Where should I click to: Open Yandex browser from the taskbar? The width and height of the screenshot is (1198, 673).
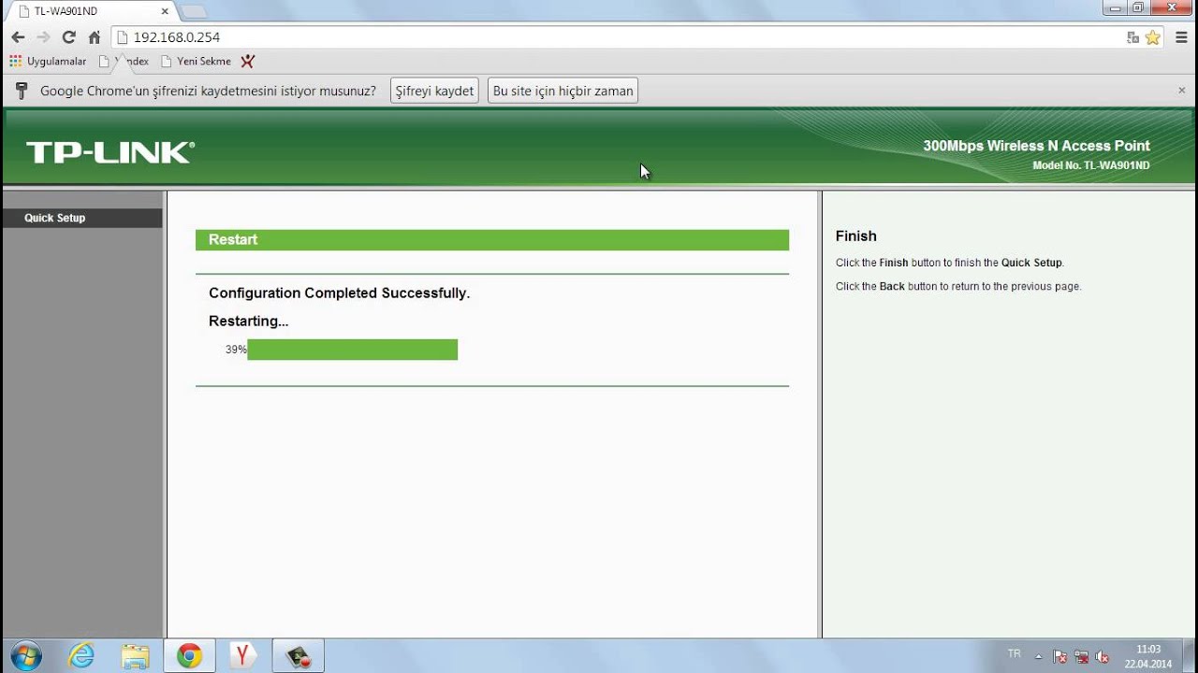[x=243, y=656]
